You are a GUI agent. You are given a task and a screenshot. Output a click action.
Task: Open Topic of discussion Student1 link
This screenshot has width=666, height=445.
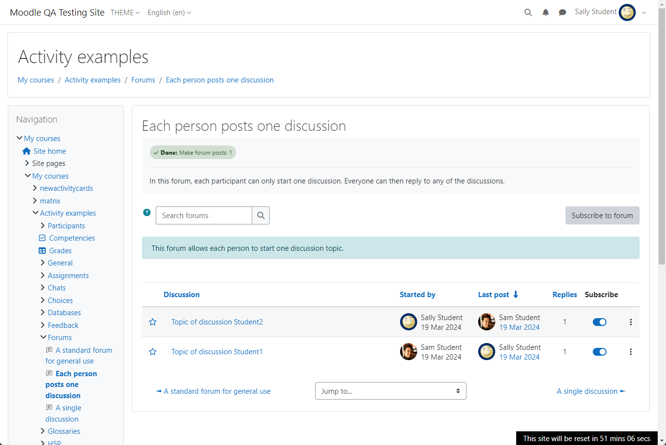click(217, 352)
